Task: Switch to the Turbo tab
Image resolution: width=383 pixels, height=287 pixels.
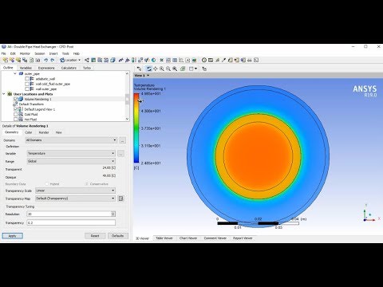Action: pyautogui.click(x=87, y=68)
